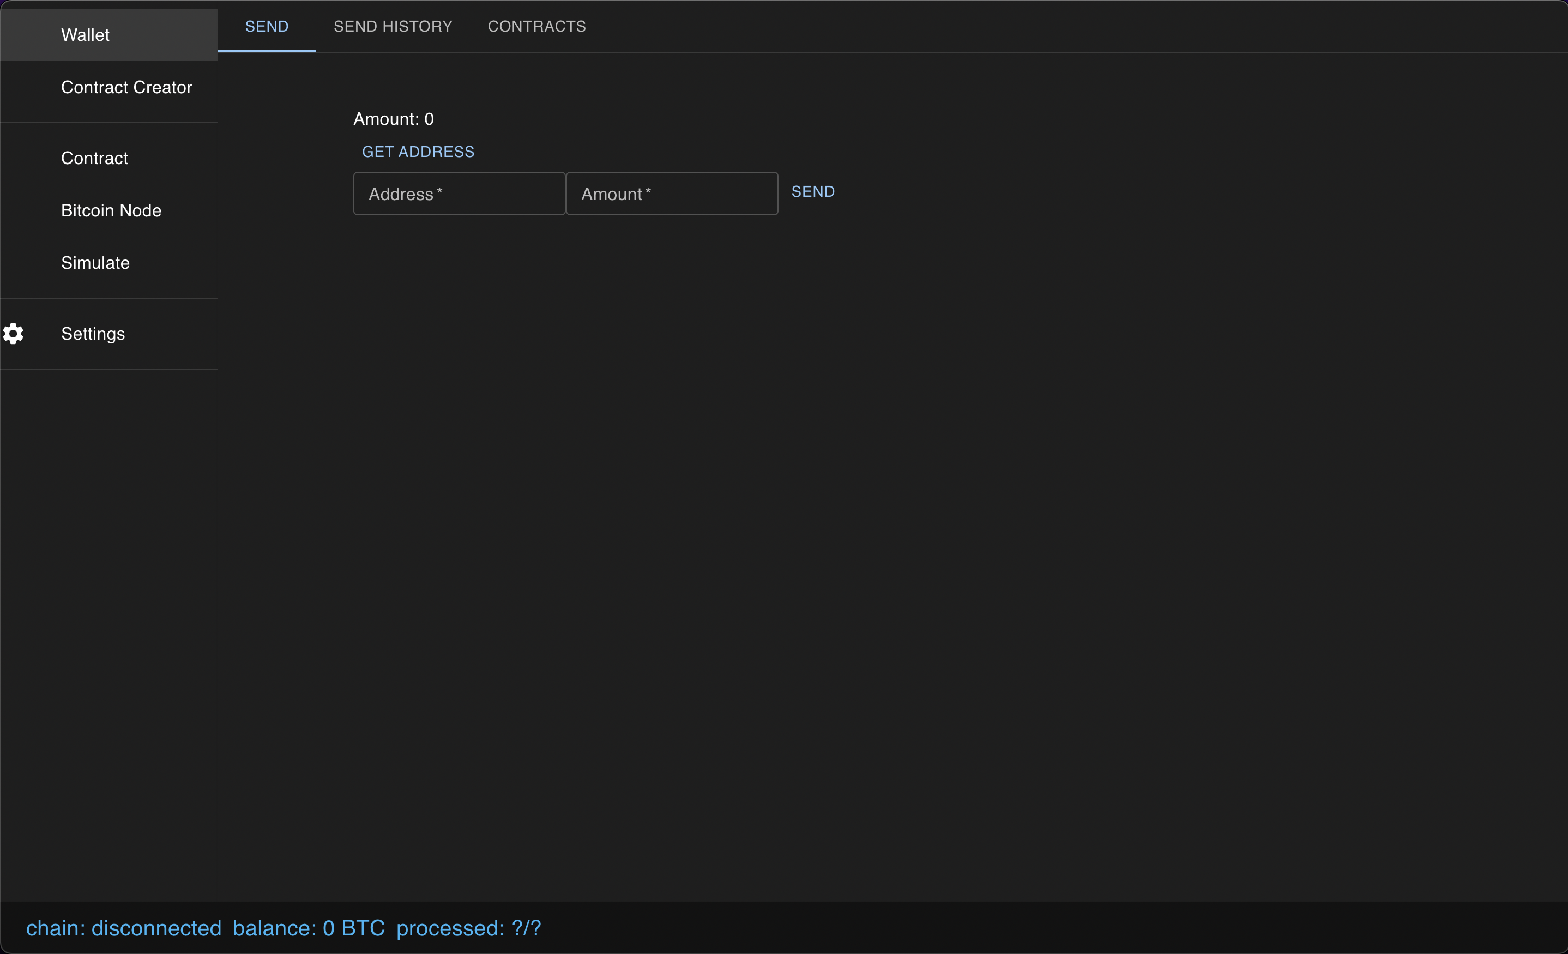Open the Simulate section
Viewport: 1568px width, 954px height.
[x=110, y=263]
